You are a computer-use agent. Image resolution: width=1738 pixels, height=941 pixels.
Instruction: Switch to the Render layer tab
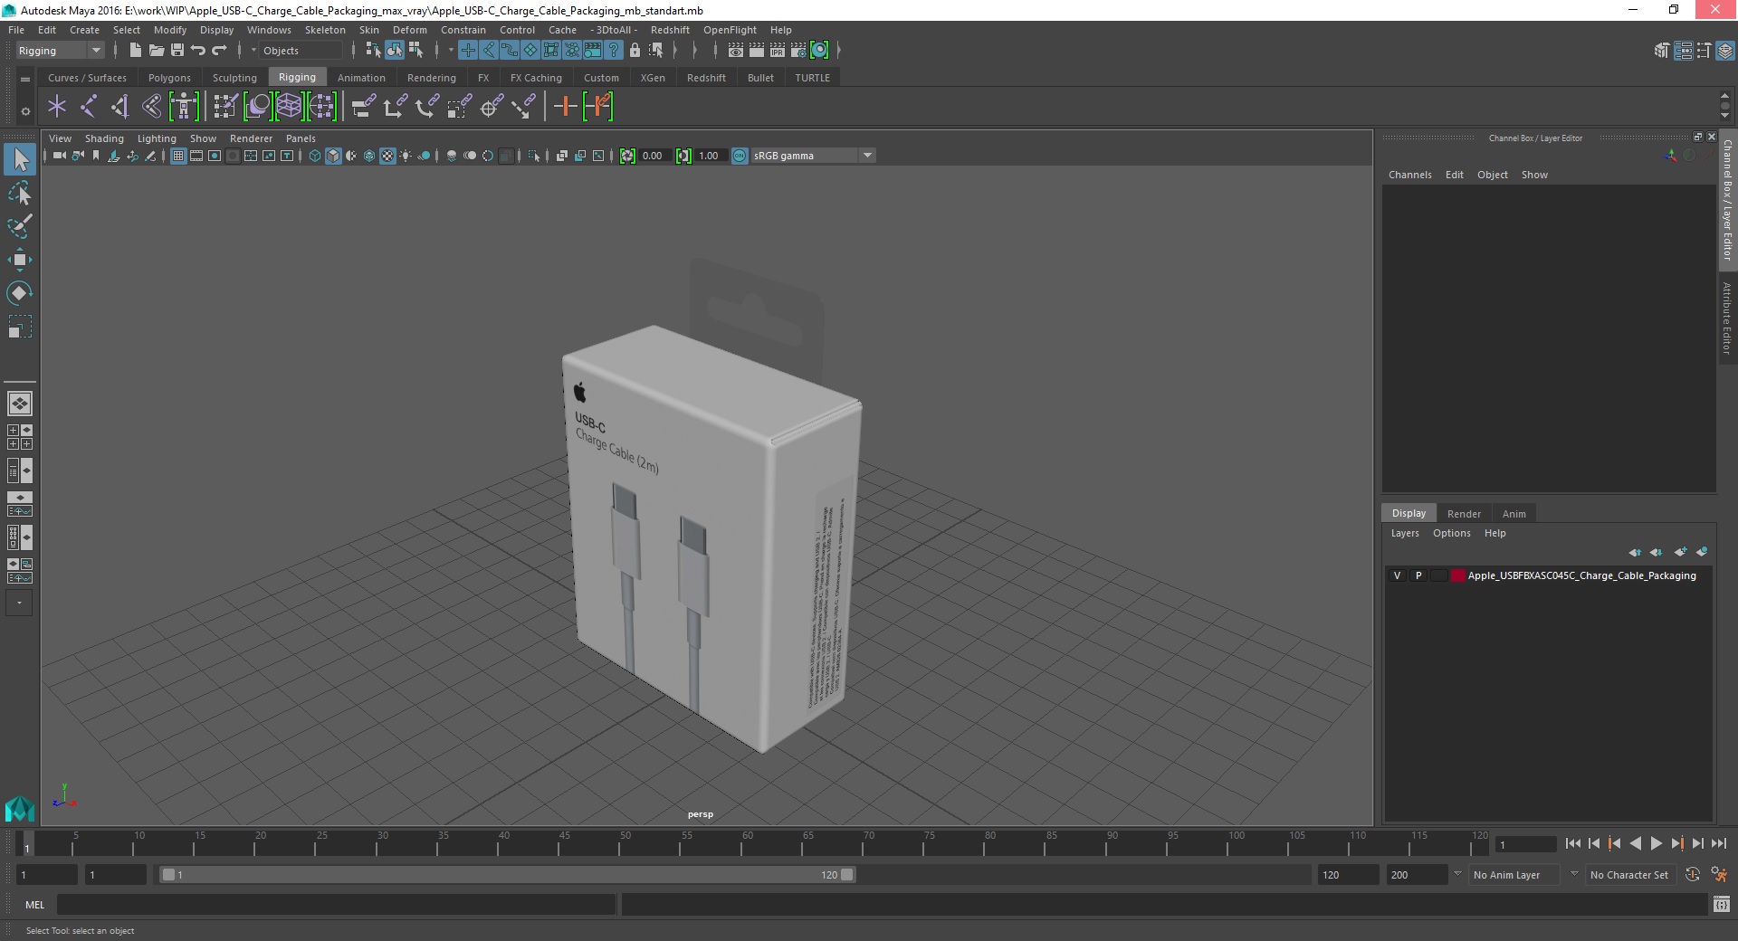click(x=1464, y=513)
